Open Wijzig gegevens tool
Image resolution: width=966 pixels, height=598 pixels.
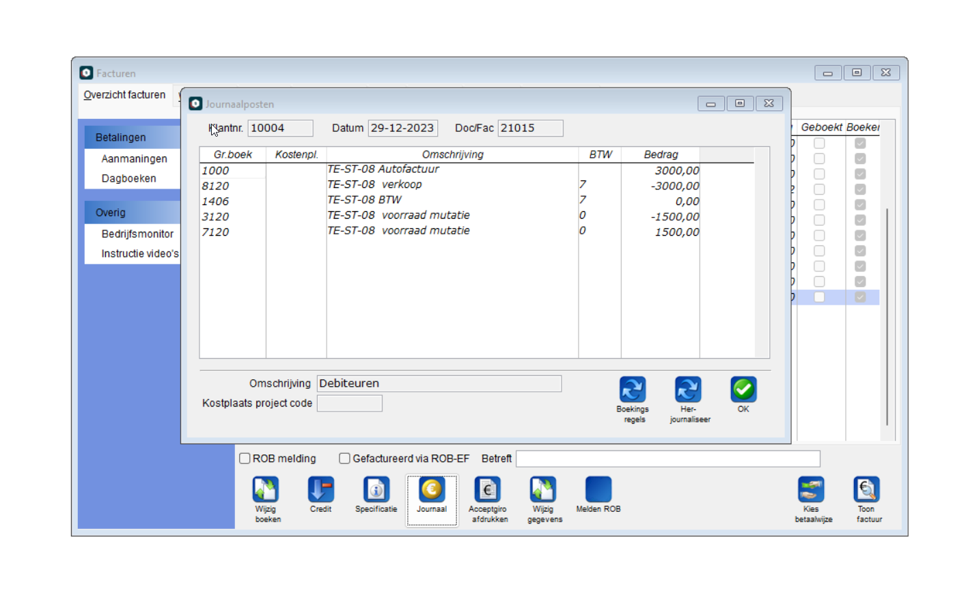click(544, 490)
